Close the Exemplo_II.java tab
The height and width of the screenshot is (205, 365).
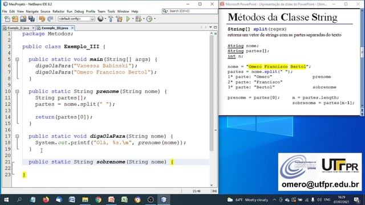[x=33, y=28]
